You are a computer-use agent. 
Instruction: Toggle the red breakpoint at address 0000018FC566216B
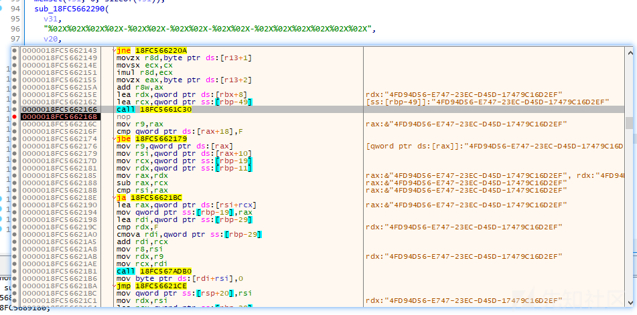[x=15, y=117]
